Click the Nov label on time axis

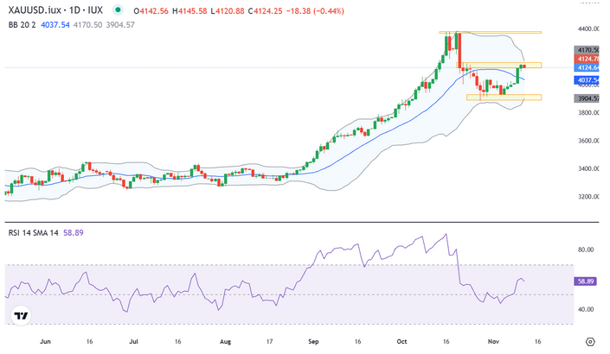coord(491,341)
